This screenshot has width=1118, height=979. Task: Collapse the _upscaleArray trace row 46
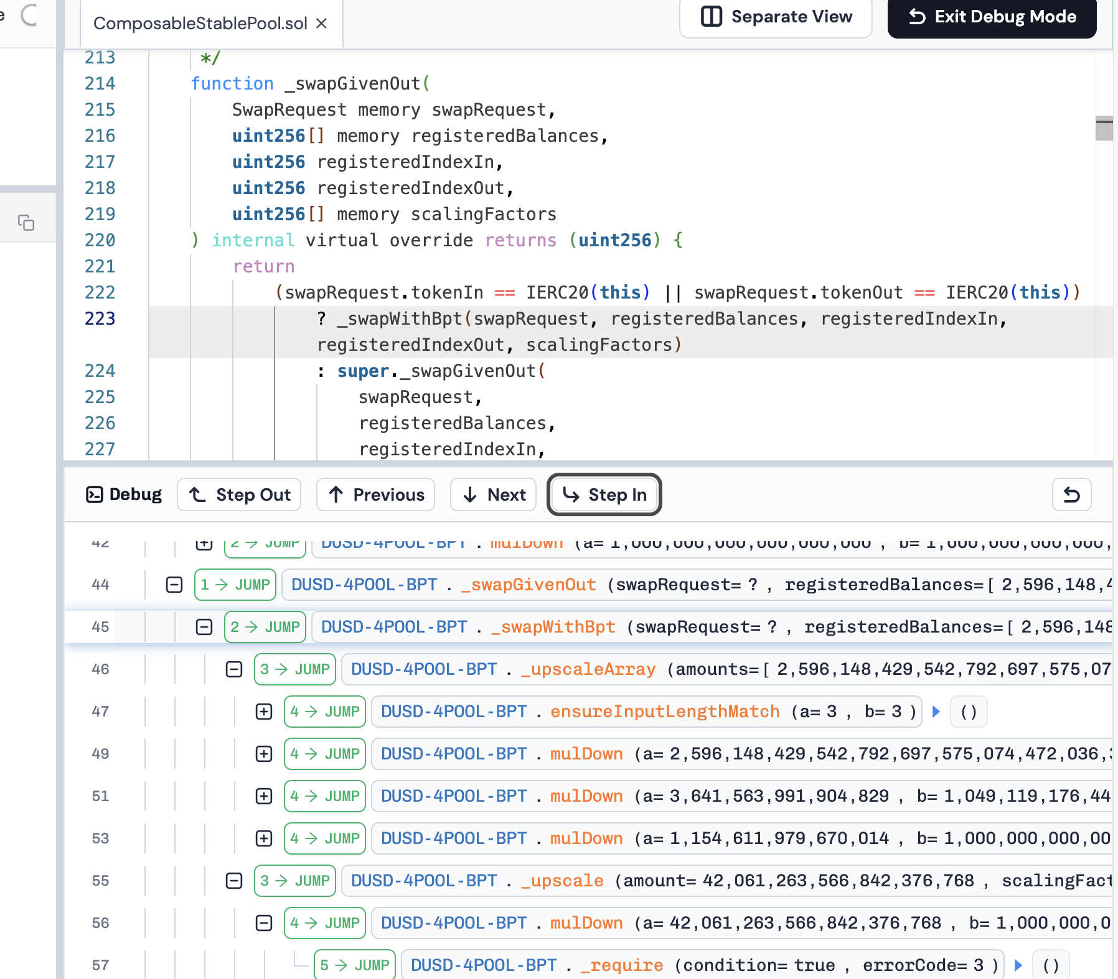[x=234, y=669]
